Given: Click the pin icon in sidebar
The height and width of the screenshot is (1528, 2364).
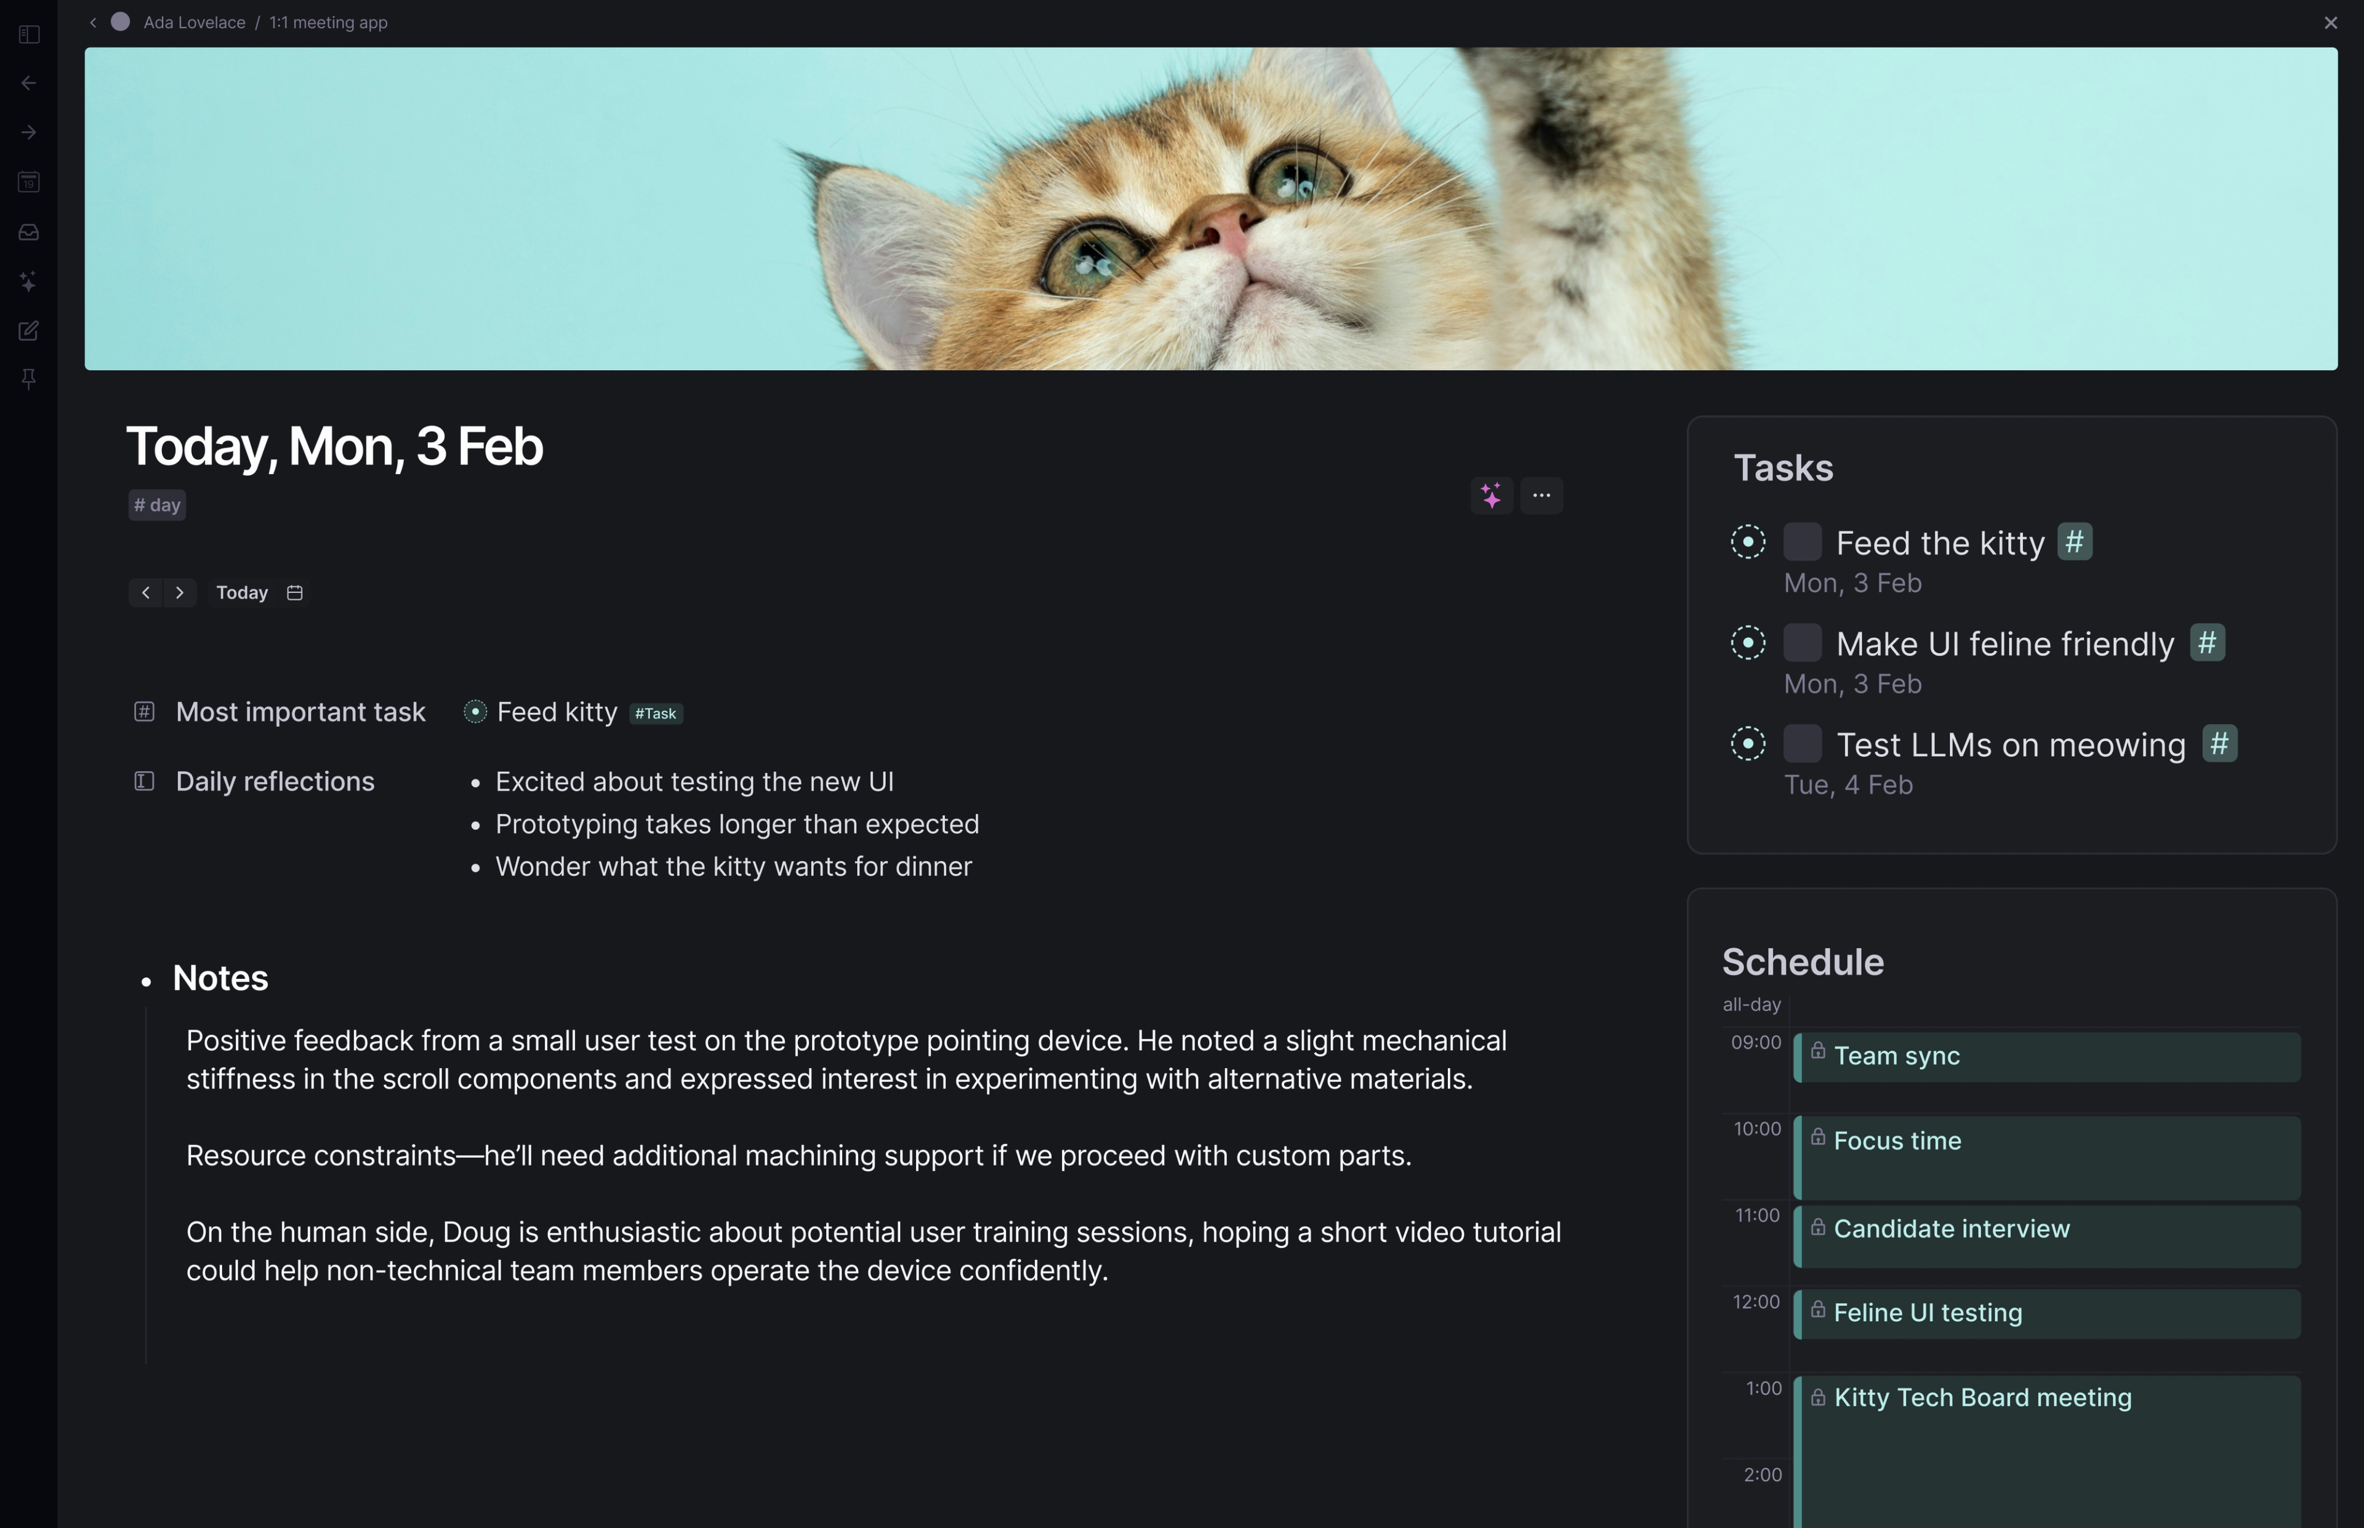Looking at the screenshot, I should (x=29, y=379).
